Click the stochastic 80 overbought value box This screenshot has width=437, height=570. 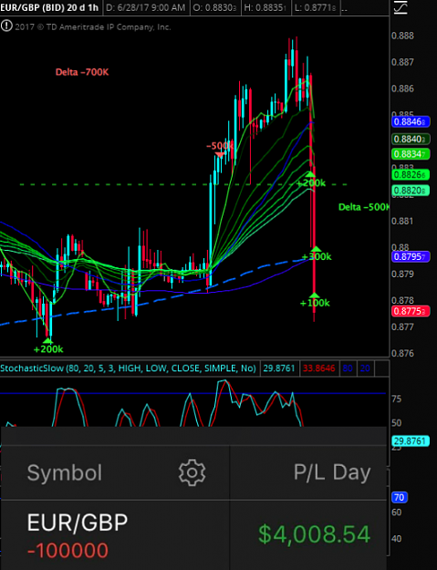(348, 368)
